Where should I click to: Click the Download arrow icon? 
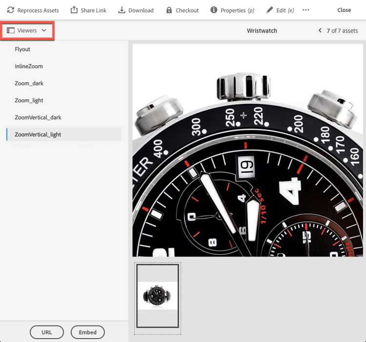tap(122, 10)
